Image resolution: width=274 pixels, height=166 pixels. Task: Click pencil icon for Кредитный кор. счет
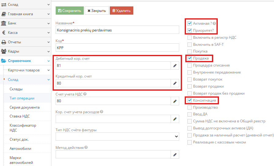[x=175, y=83]
